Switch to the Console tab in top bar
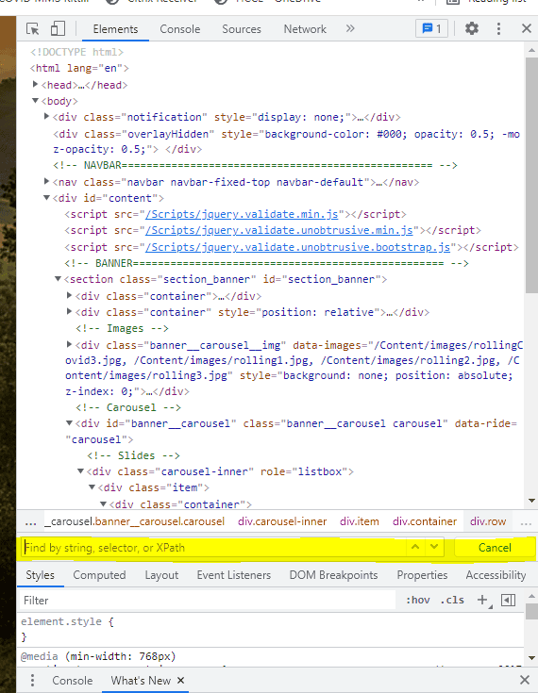This screenshot has width=538, height=693. (180, 29)
